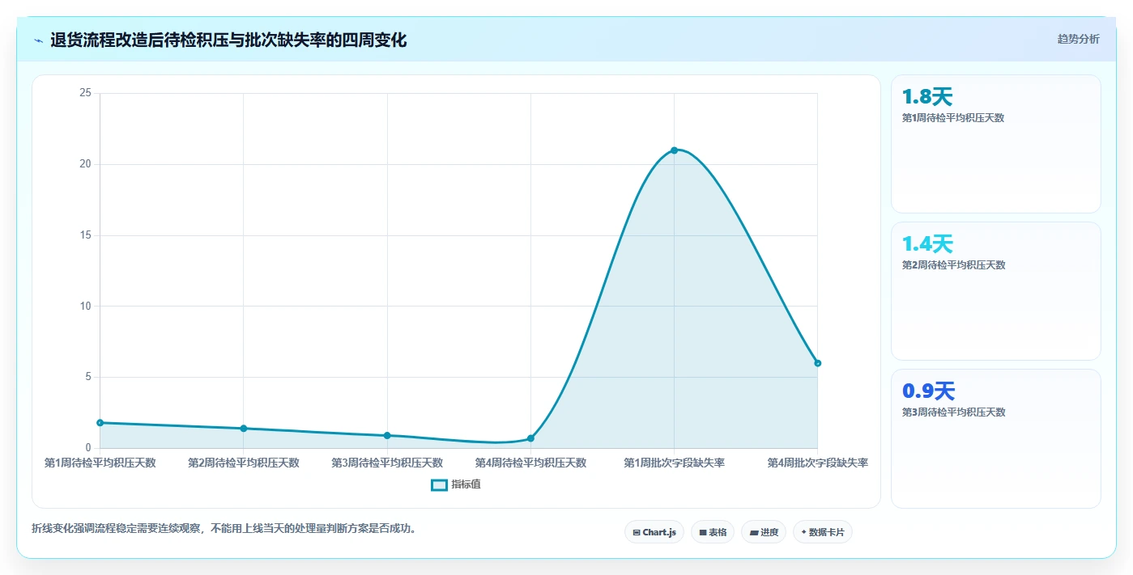Screen dimensions: 1133x575
Task: Select the 进度 tag
Action: 764,532
